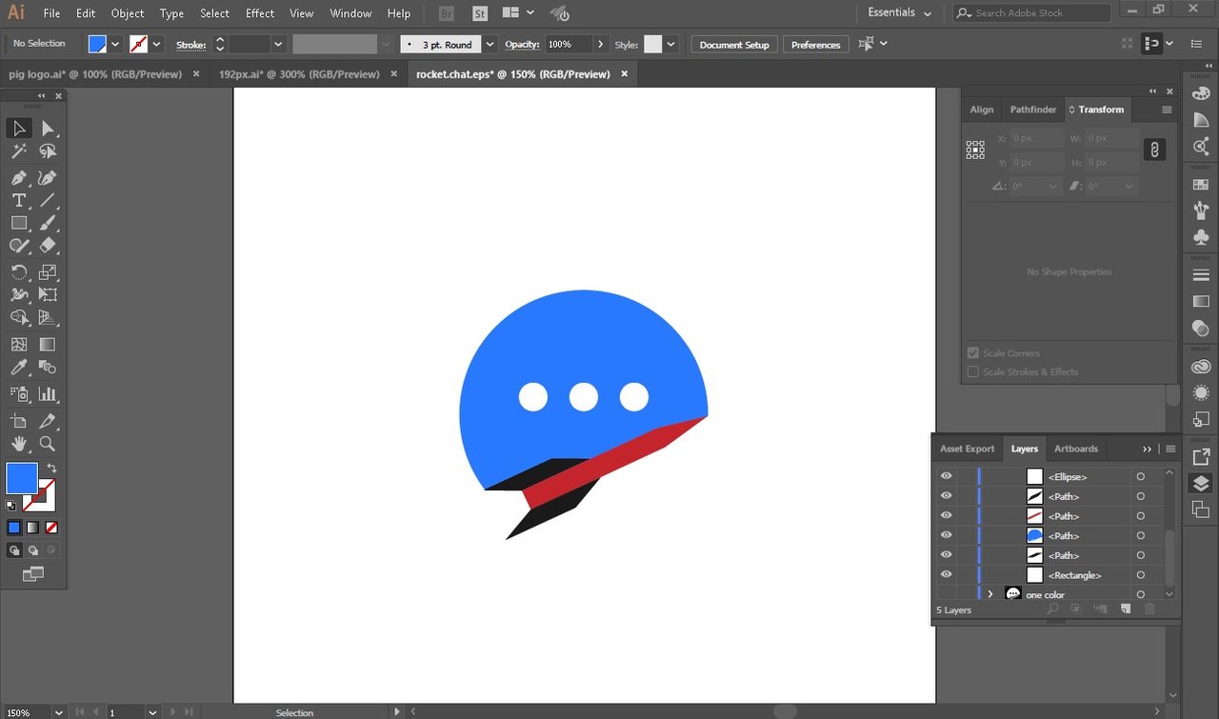The height and width of the screenshot is (719, 1219).
Task: Pick the Magic Wand tool
Action: tap(19, 151)
